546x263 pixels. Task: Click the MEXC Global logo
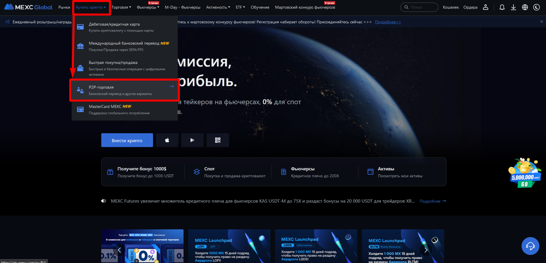pyautogui.click(x=28, y=7)
